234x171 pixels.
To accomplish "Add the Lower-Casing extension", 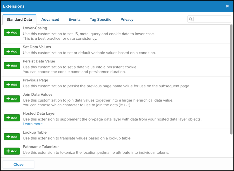I will 12,32.
